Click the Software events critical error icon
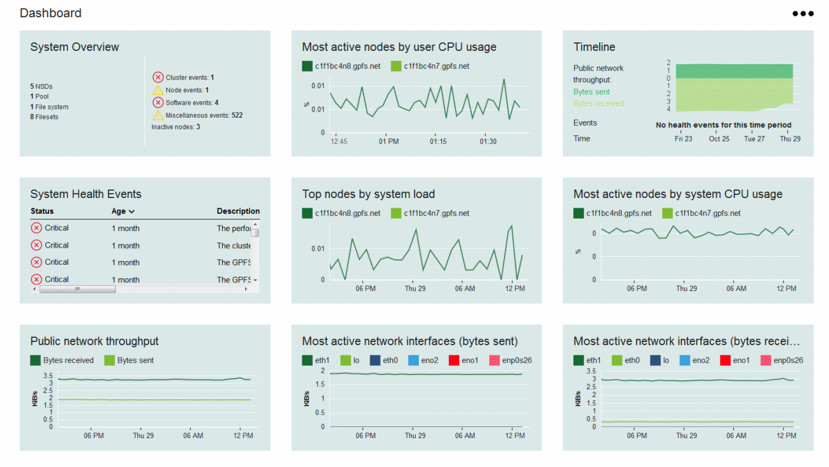Screen dimensions: 829x467 coord(158,102)
